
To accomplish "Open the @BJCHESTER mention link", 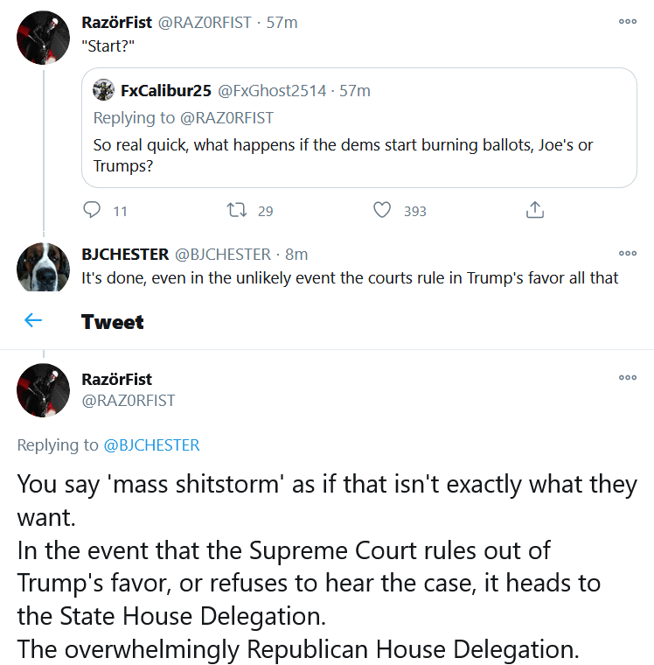I will (x=152, y=444).
